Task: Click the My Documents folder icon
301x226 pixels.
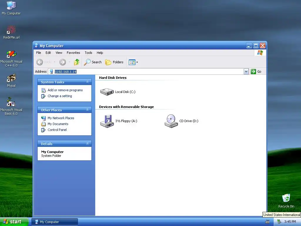Action: pyautogui.click(x=44, y=124)
